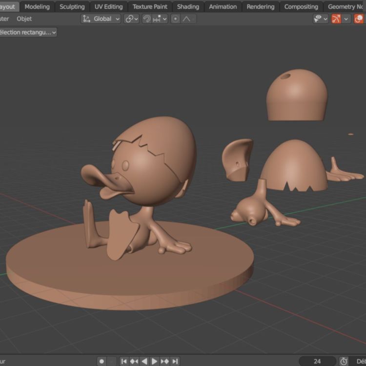This screenshot has width=366, height=366.
Task: Click the current frame field showing 24
Action: click(x=317, y=361)
